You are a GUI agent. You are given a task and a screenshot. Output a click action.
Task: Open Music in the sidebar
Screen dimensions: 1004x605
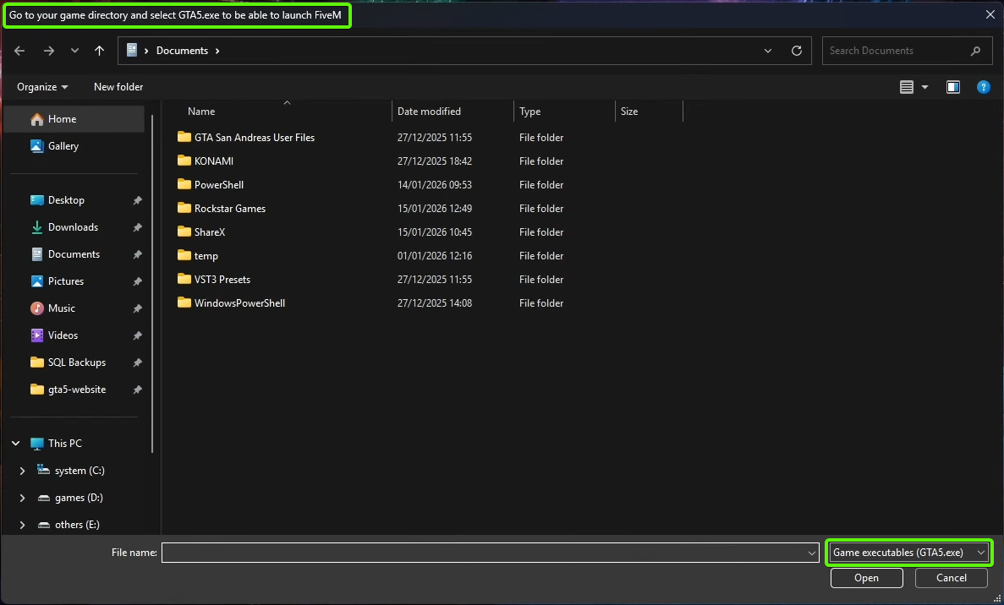pyautogui.click(x=62, y=308)
